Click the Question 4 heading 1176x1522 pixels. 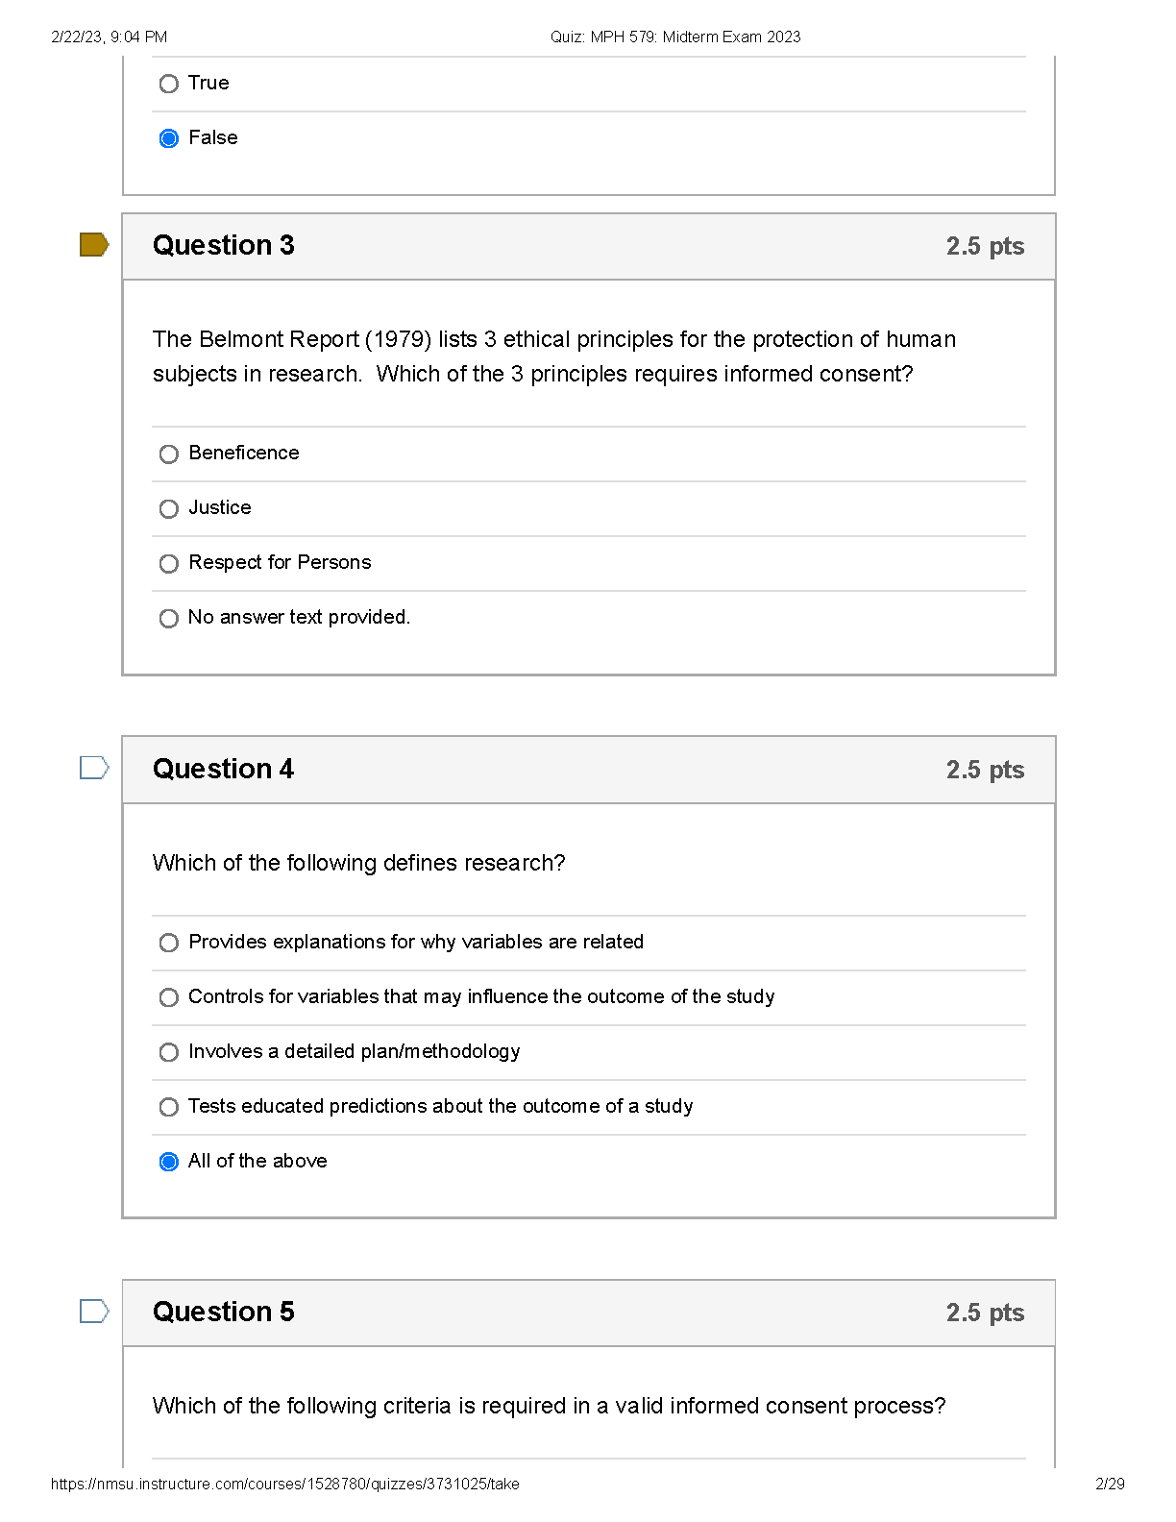223,769
